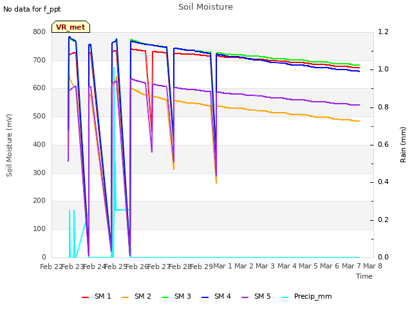
Task: Click the 100 value on left axis
Action: (x=39, y=229)
